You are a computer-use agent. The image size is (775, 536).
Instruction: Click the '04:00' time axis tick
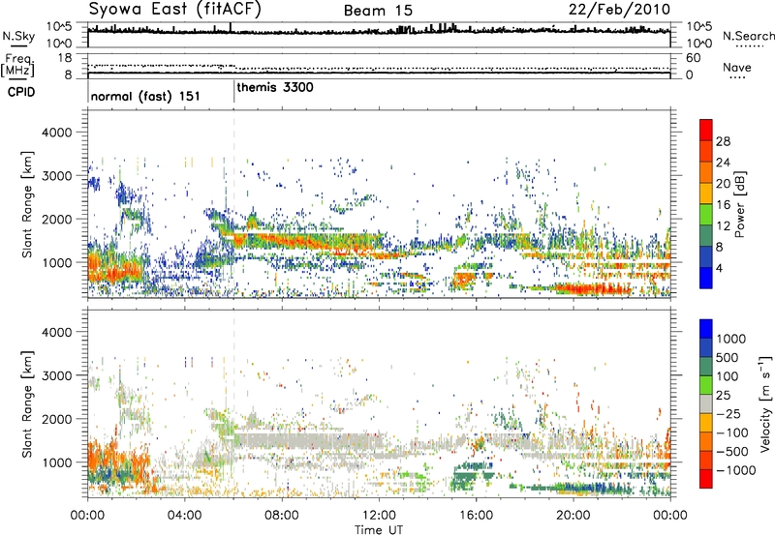[184, 516]
